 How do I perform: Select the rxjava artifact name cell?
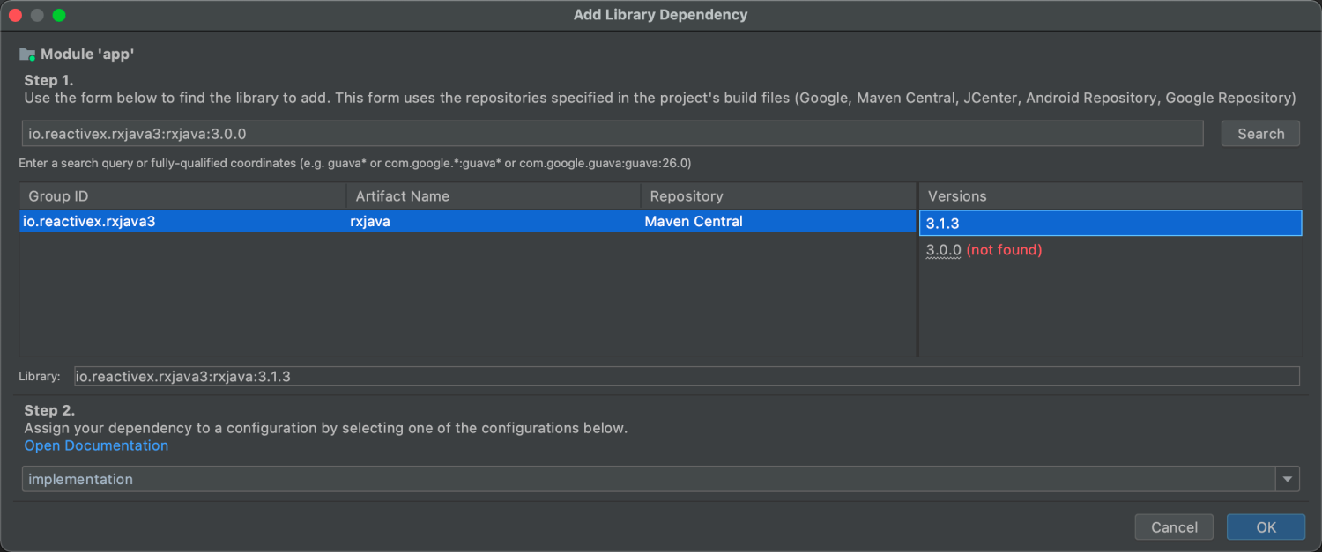pyautogui.click(x=370, y=222)
